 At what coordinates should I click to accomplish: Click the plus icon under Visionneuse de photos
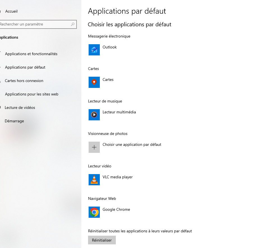pyautogui.click(x=94, y=147)
